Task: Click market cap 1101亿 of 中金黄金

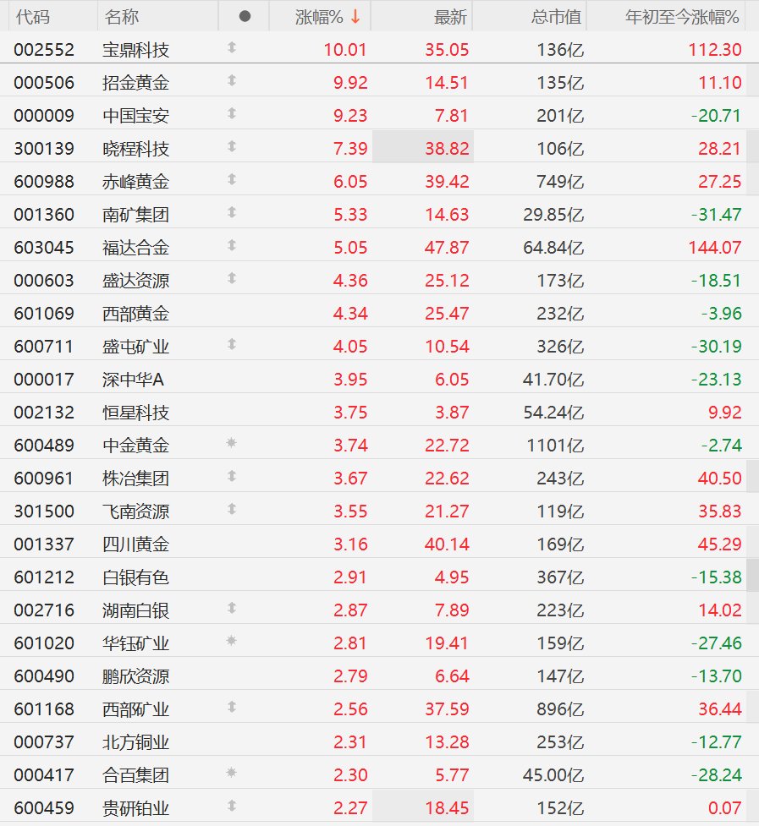Action: tap(556, 446)
